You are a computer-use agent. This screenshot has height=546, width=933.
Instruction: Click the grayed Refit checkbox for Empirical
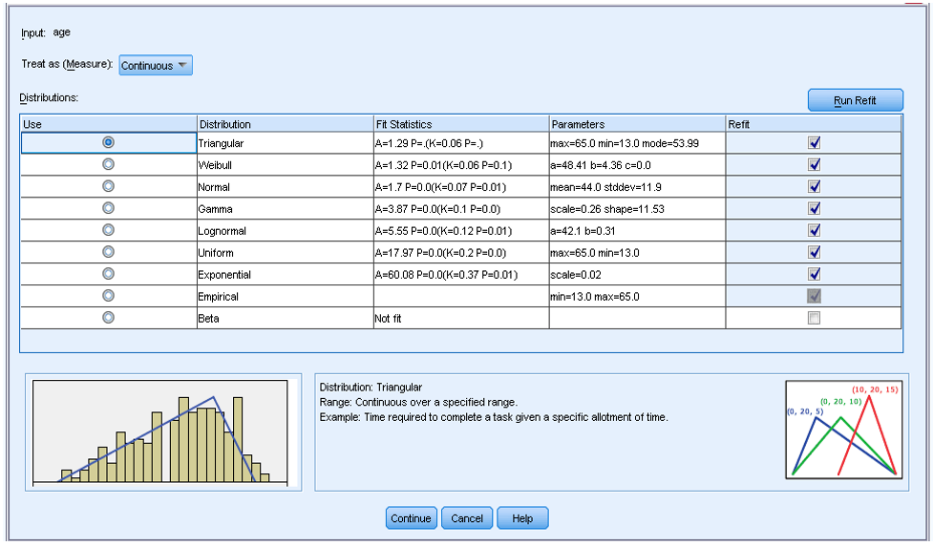coord(814,296)
